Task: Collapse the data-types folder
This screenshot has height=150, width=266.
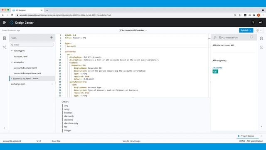Action: (x=12, y=51)
